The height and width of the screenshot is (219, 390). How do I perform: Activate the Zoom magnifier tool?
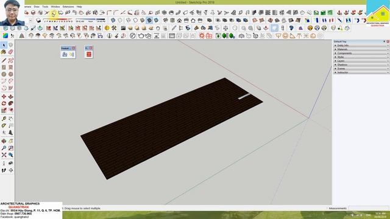tap(4, 148)
